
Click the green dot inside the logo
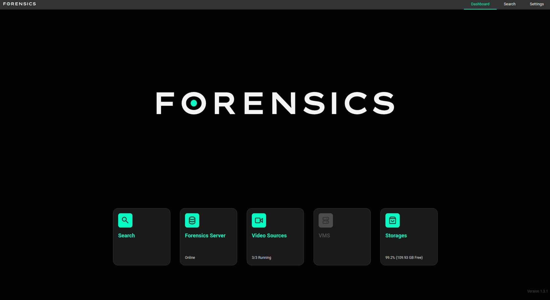tap(194, 103)
